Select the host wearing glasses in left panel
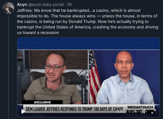This screenshot has width=163, height=119. point(52,77)
